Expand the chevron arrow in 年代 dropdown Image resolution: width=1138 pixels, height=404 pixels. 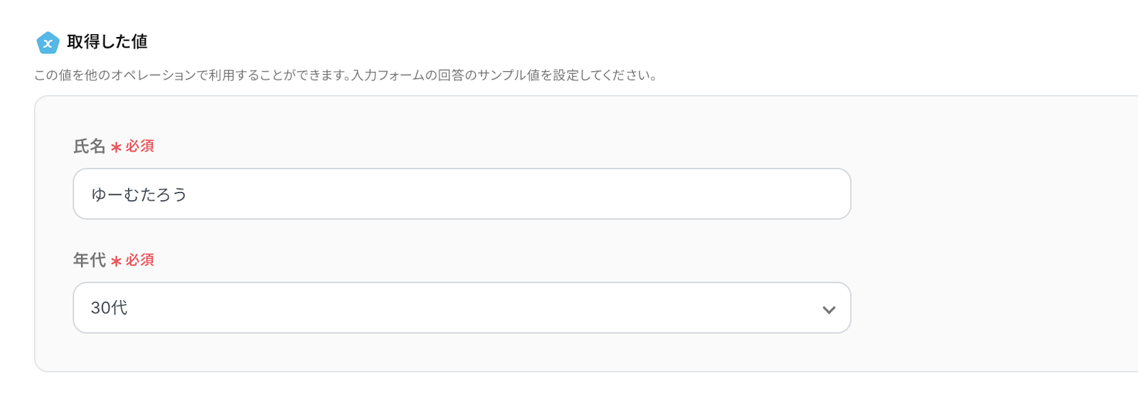(x=829, y=309)
